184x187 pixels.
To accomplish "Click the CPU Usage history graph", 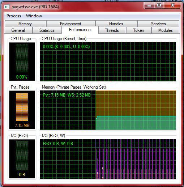I will 108,61.
